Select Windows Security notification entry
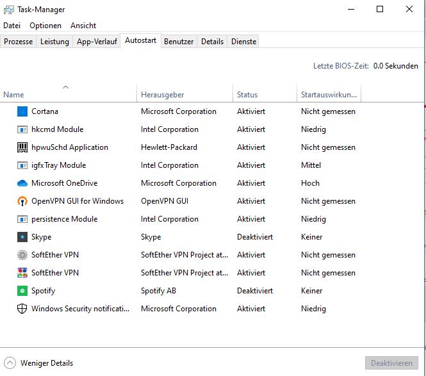Screen dimensions: 426x376 click(81, 309)
